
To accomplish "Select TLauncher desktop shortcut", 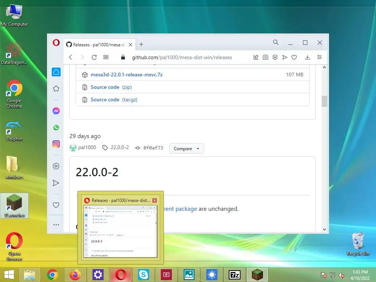I will click(x=14, y=206).
